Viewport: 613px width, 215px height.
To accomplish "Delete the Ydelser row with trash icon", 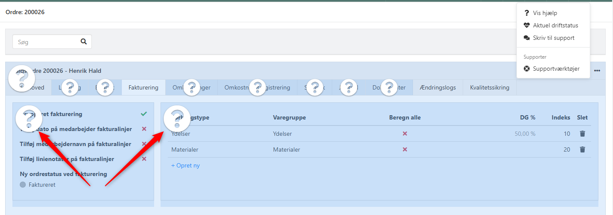I will 582,134.
